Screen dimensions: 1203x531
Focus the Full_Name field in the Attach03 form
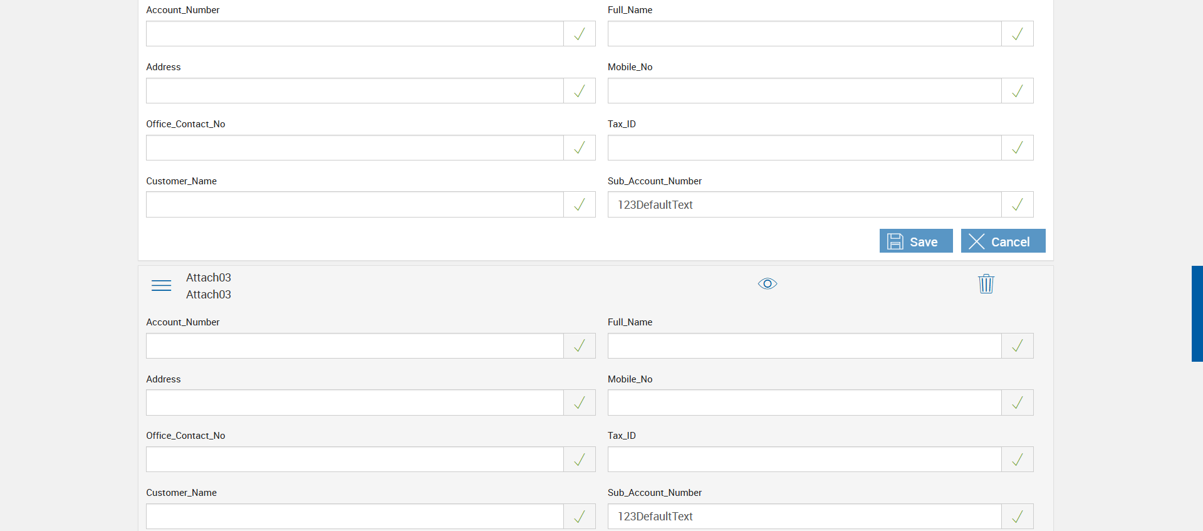point(805,346)
